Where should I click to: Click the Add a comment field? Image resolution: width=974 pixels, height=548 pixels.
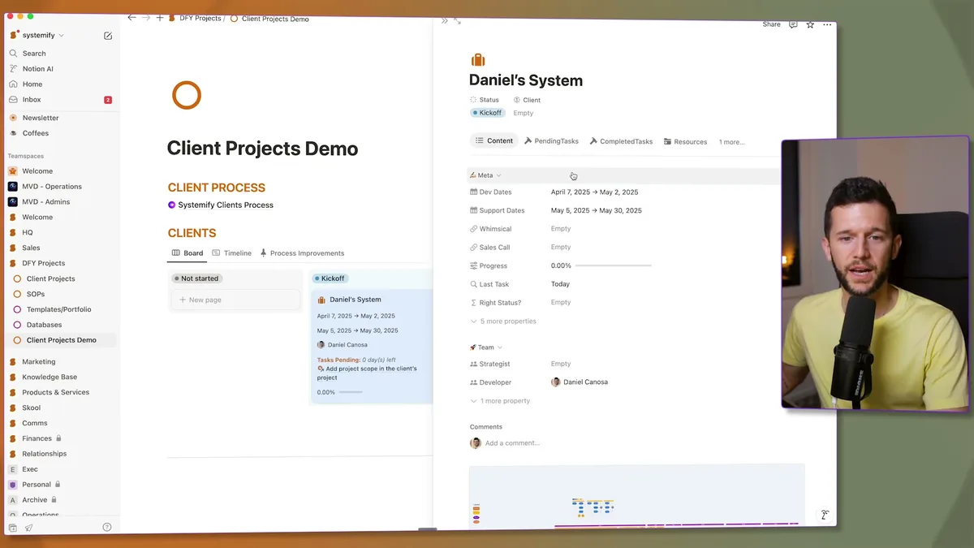pos(511,442)
